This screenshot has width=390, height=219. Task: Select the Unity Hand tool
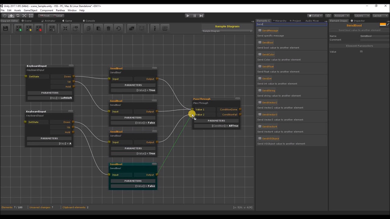pos(5,16)
